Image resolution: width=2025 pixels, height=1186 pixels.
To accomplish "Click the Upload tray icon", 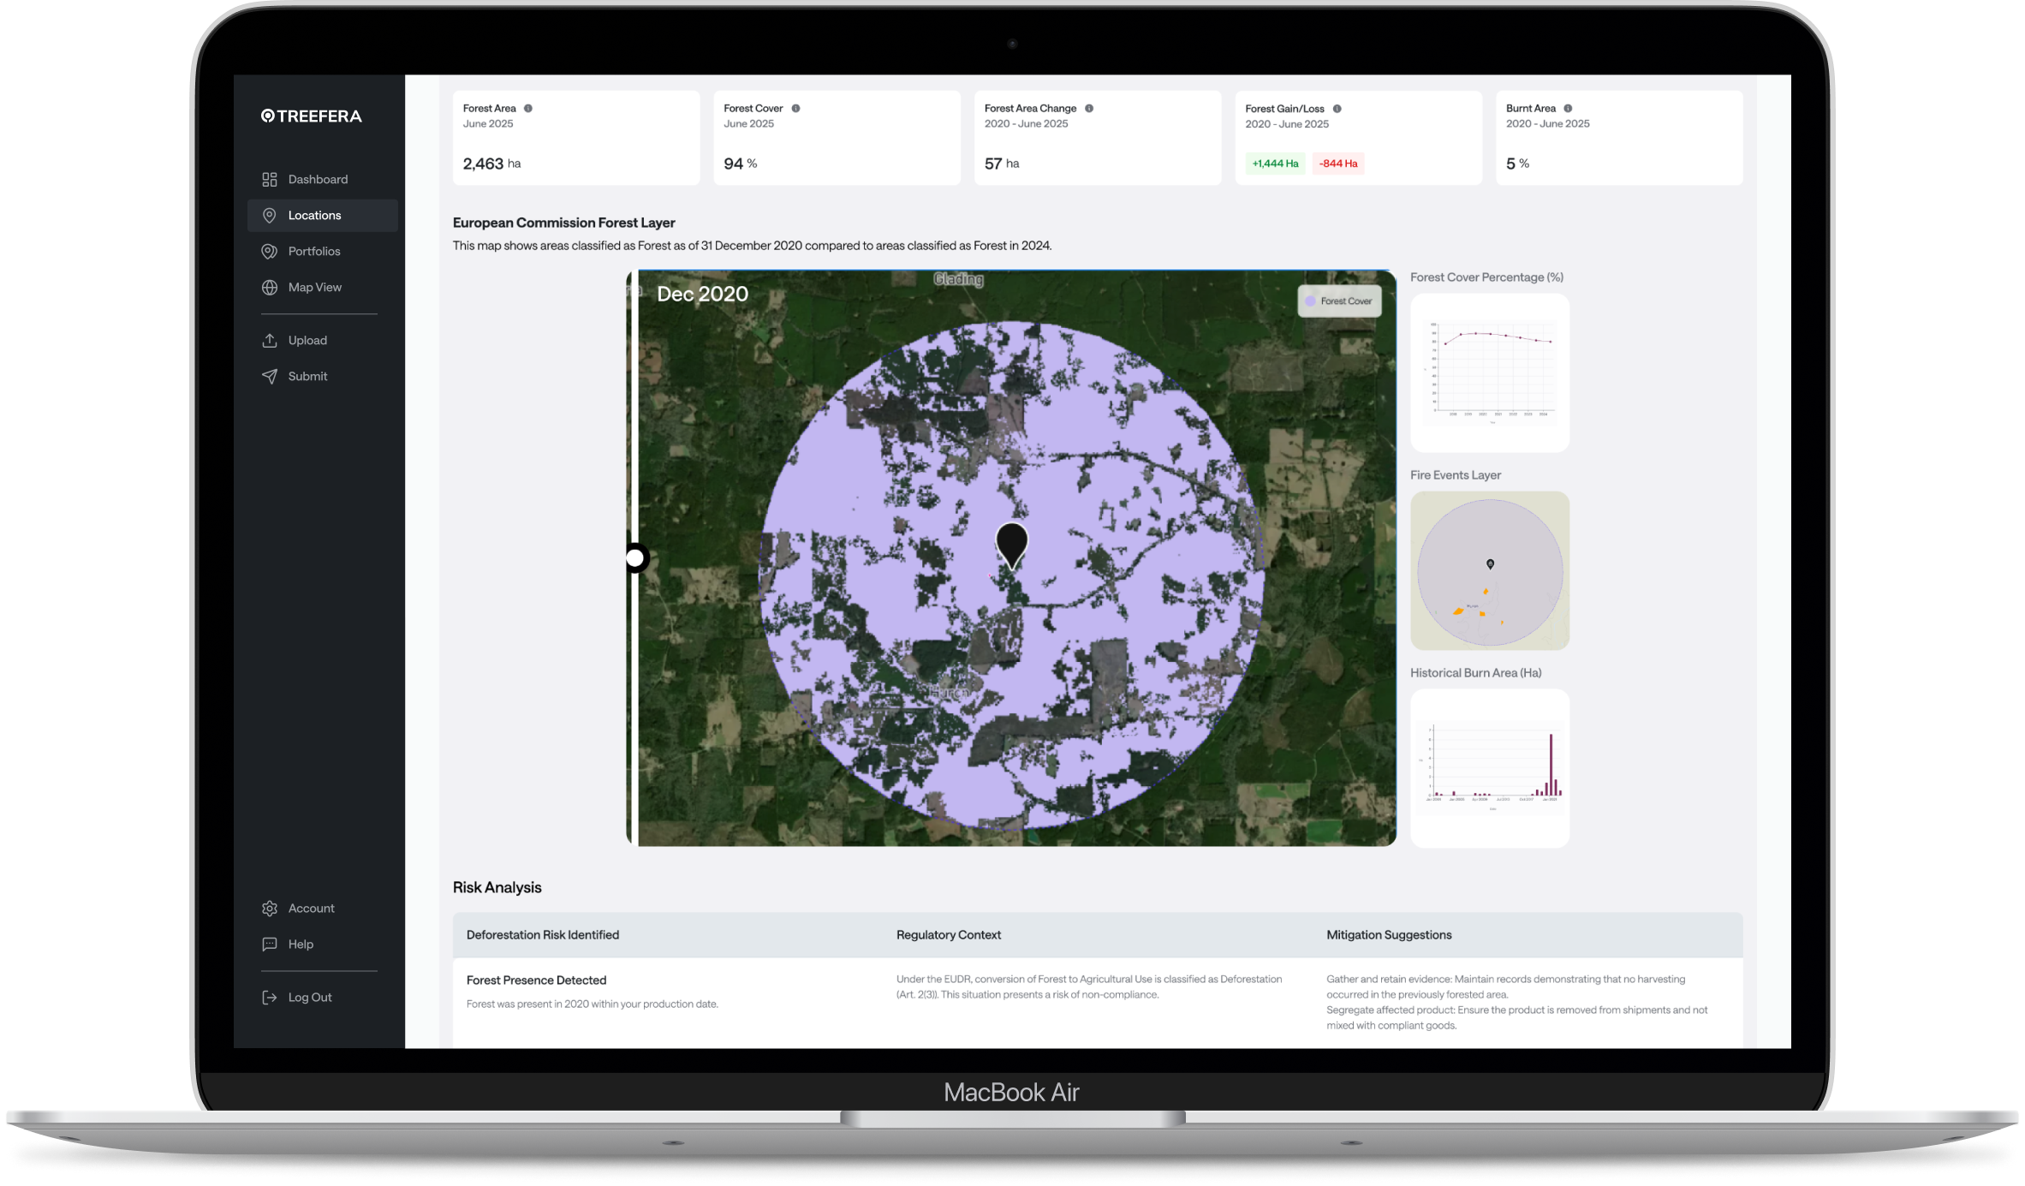I will [x=270, y=340].
